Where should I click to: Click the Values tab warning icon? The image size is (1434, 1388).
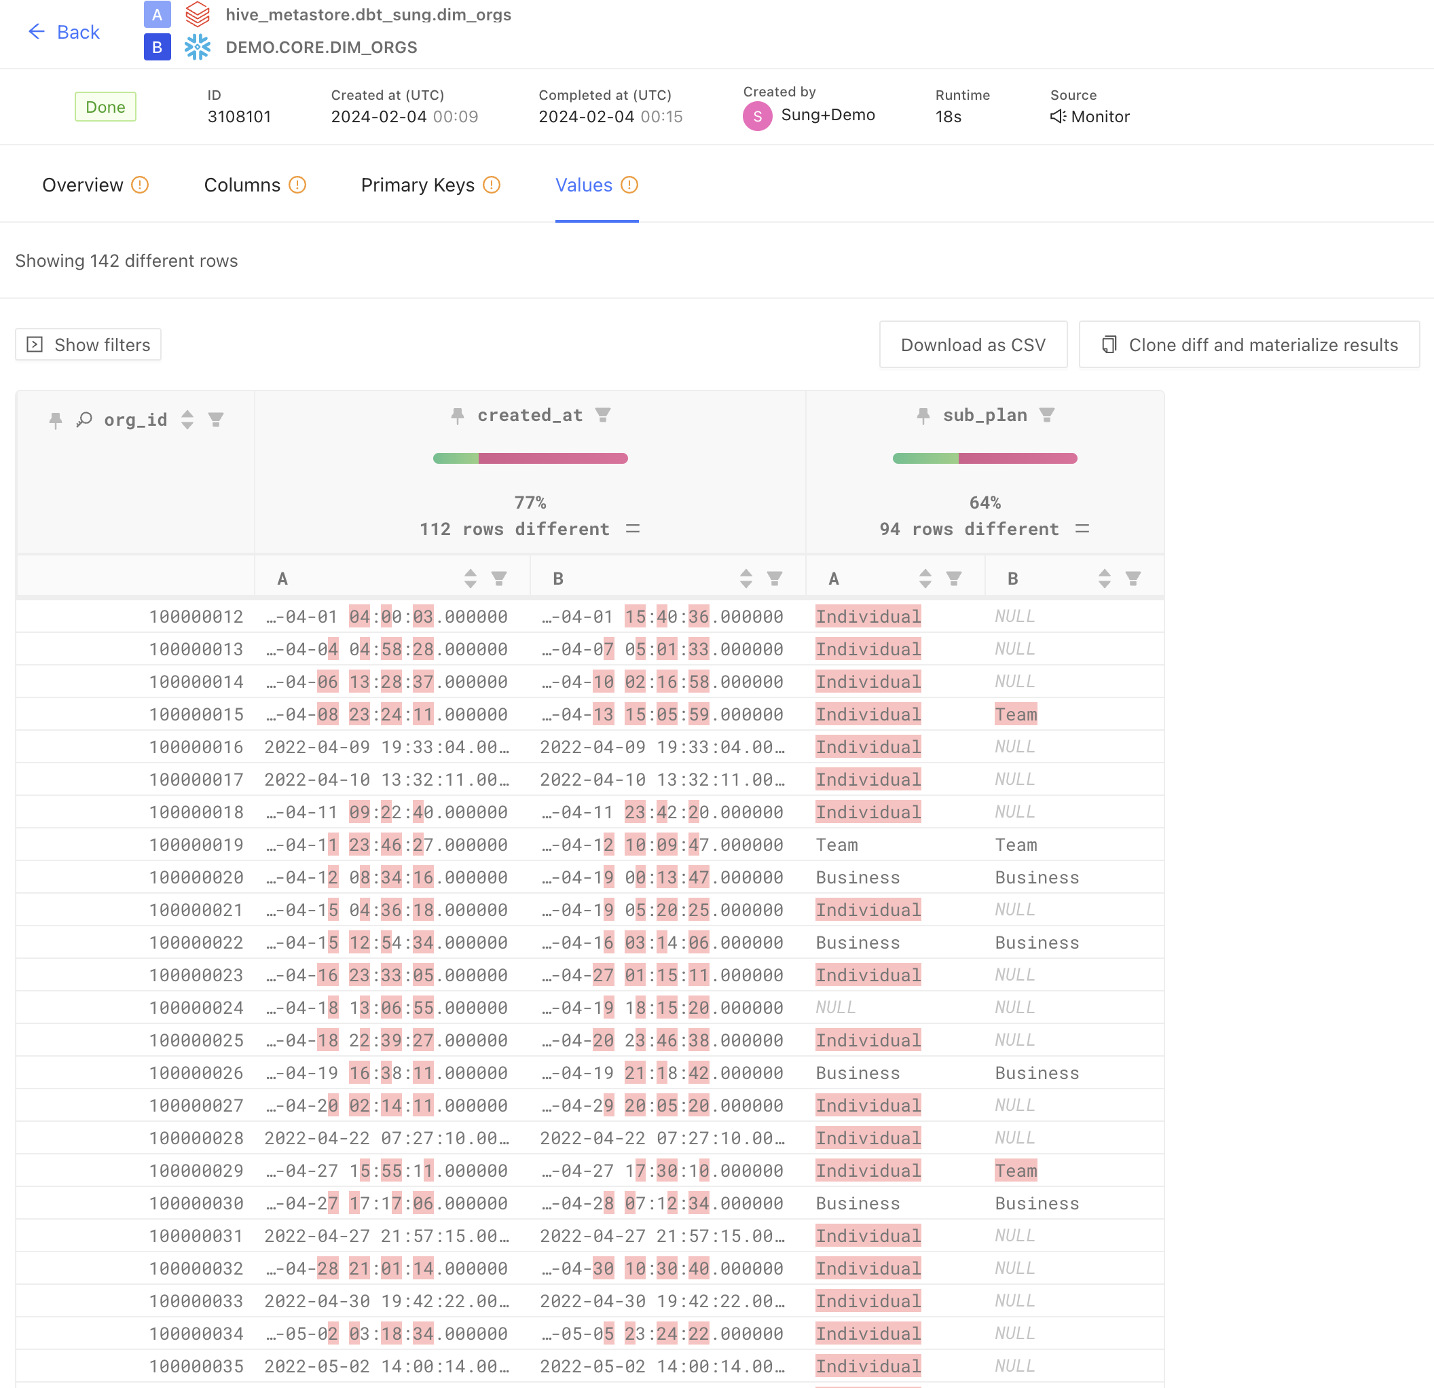click(629, 185)
